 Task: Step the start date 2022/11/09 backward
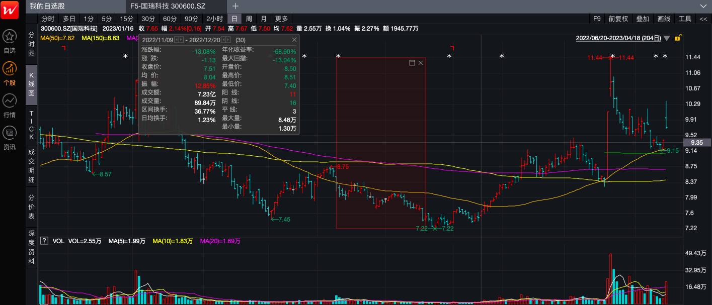(177, 40)
